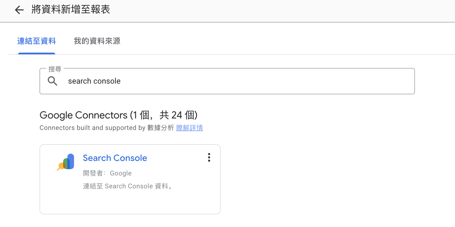Viewport: 455px width, 227px height.
Task: Open the Search Console three-dot menu
Action: 209,157
